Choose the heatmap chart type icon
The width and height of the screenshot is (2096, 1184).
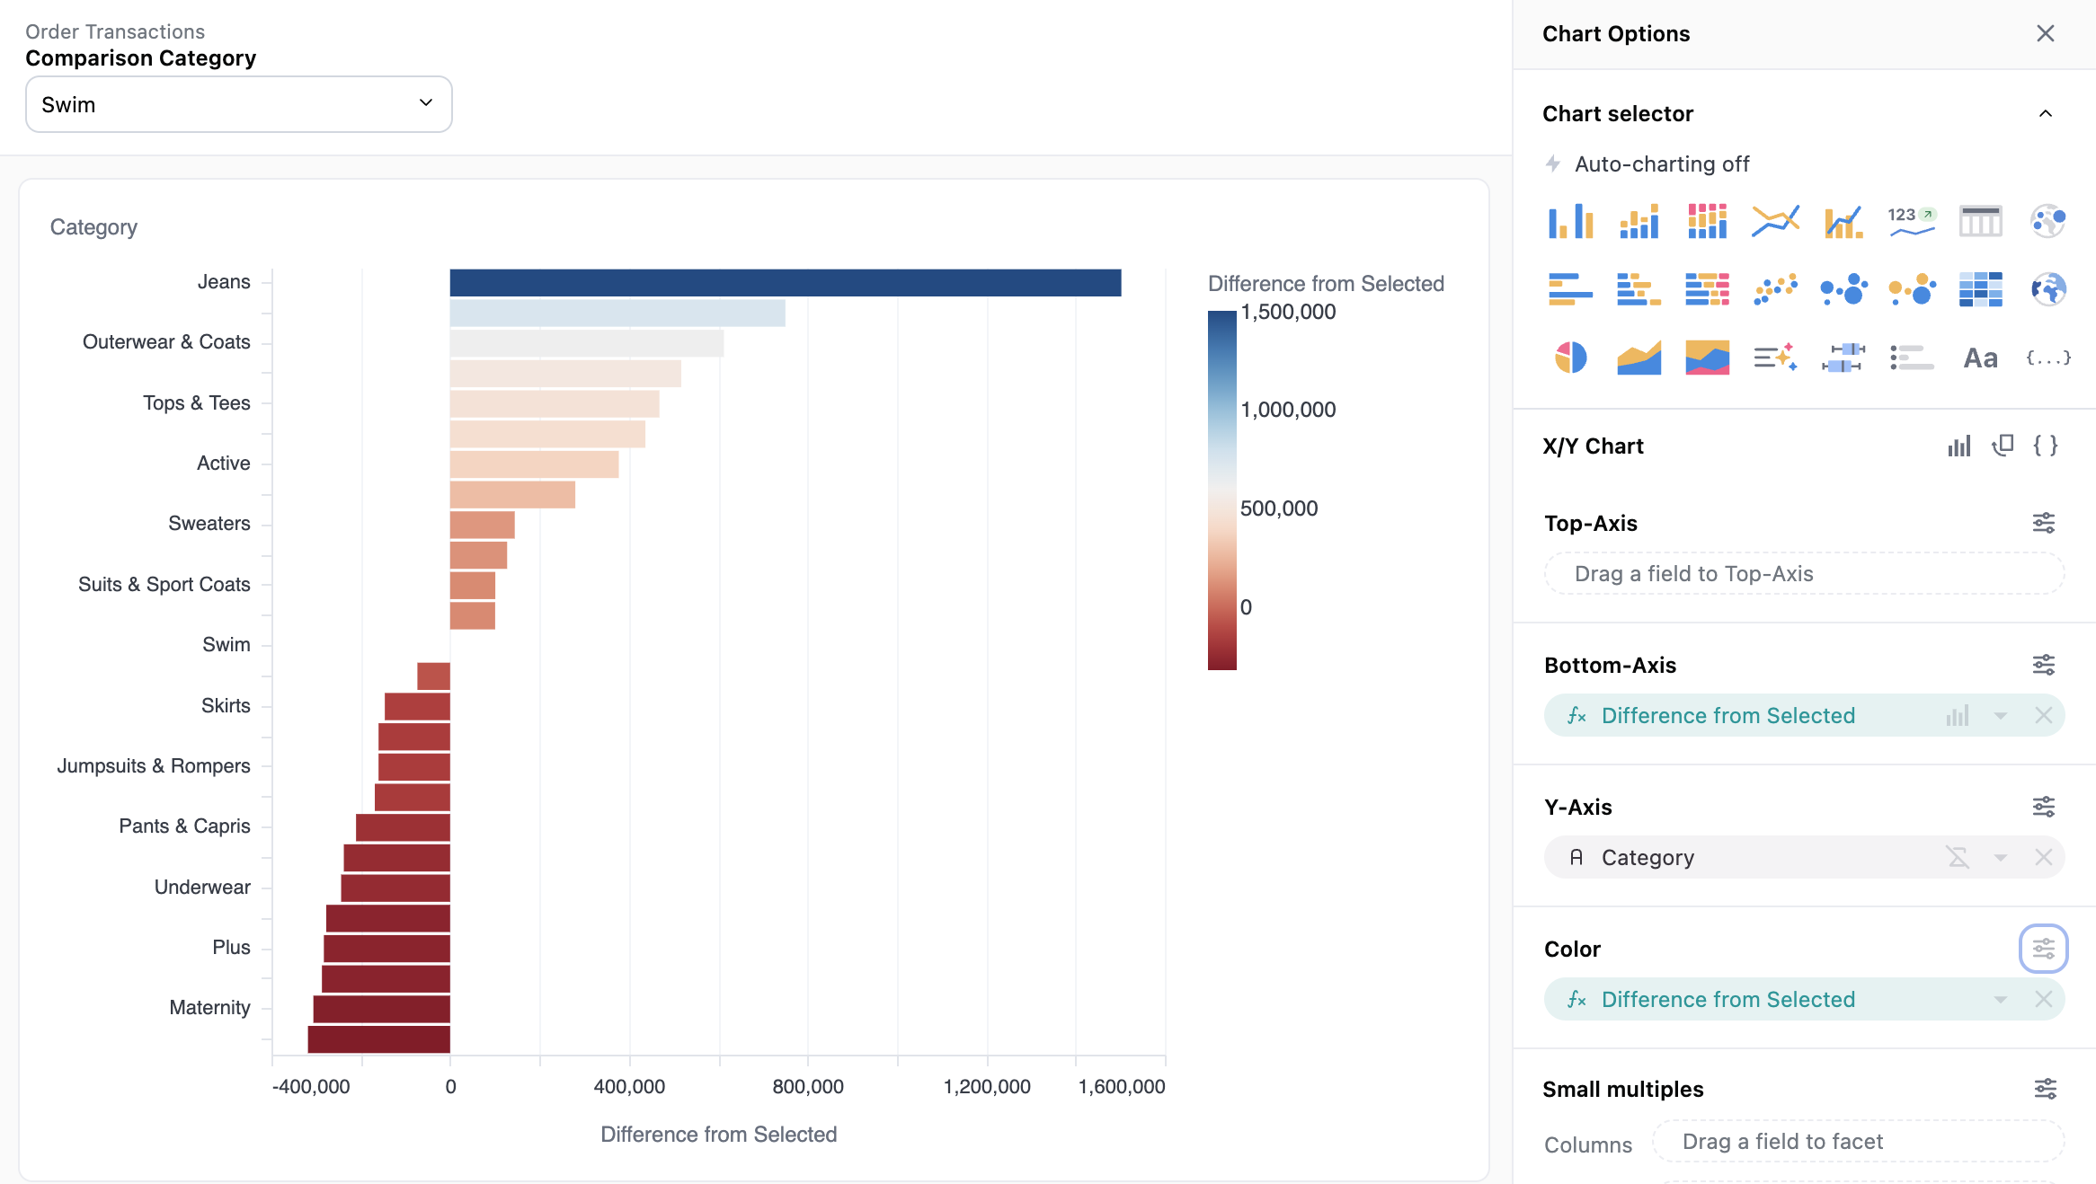tap(1980, 289)
